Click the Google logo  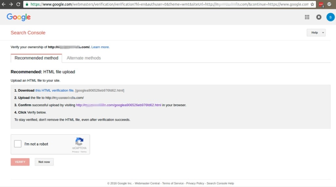[19, 17]
